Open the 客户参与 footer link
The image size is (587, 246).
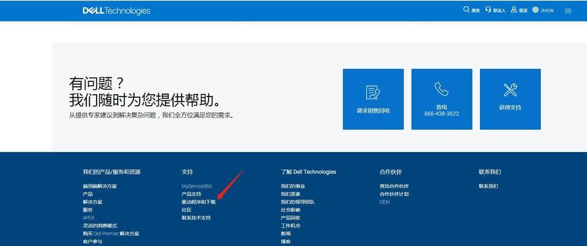[x=92, y=242]
